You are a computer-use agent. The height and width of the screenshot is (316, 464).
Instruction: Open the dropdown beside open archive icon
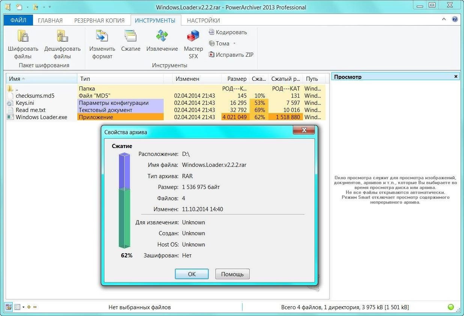(44, 7)
